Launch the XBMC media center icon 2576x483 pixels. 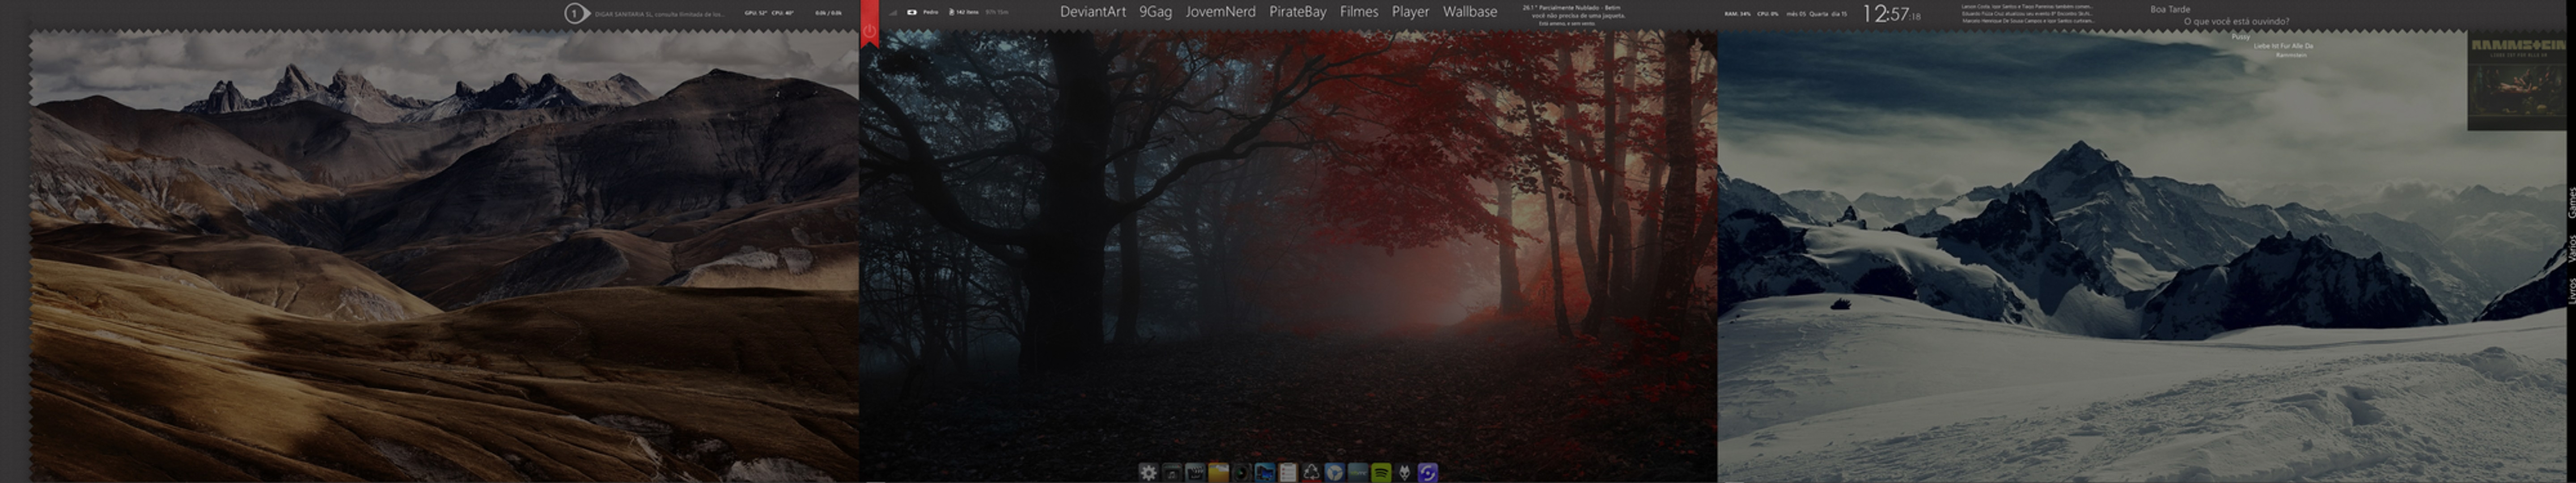pyautogui.click(x=1358, y=473)
